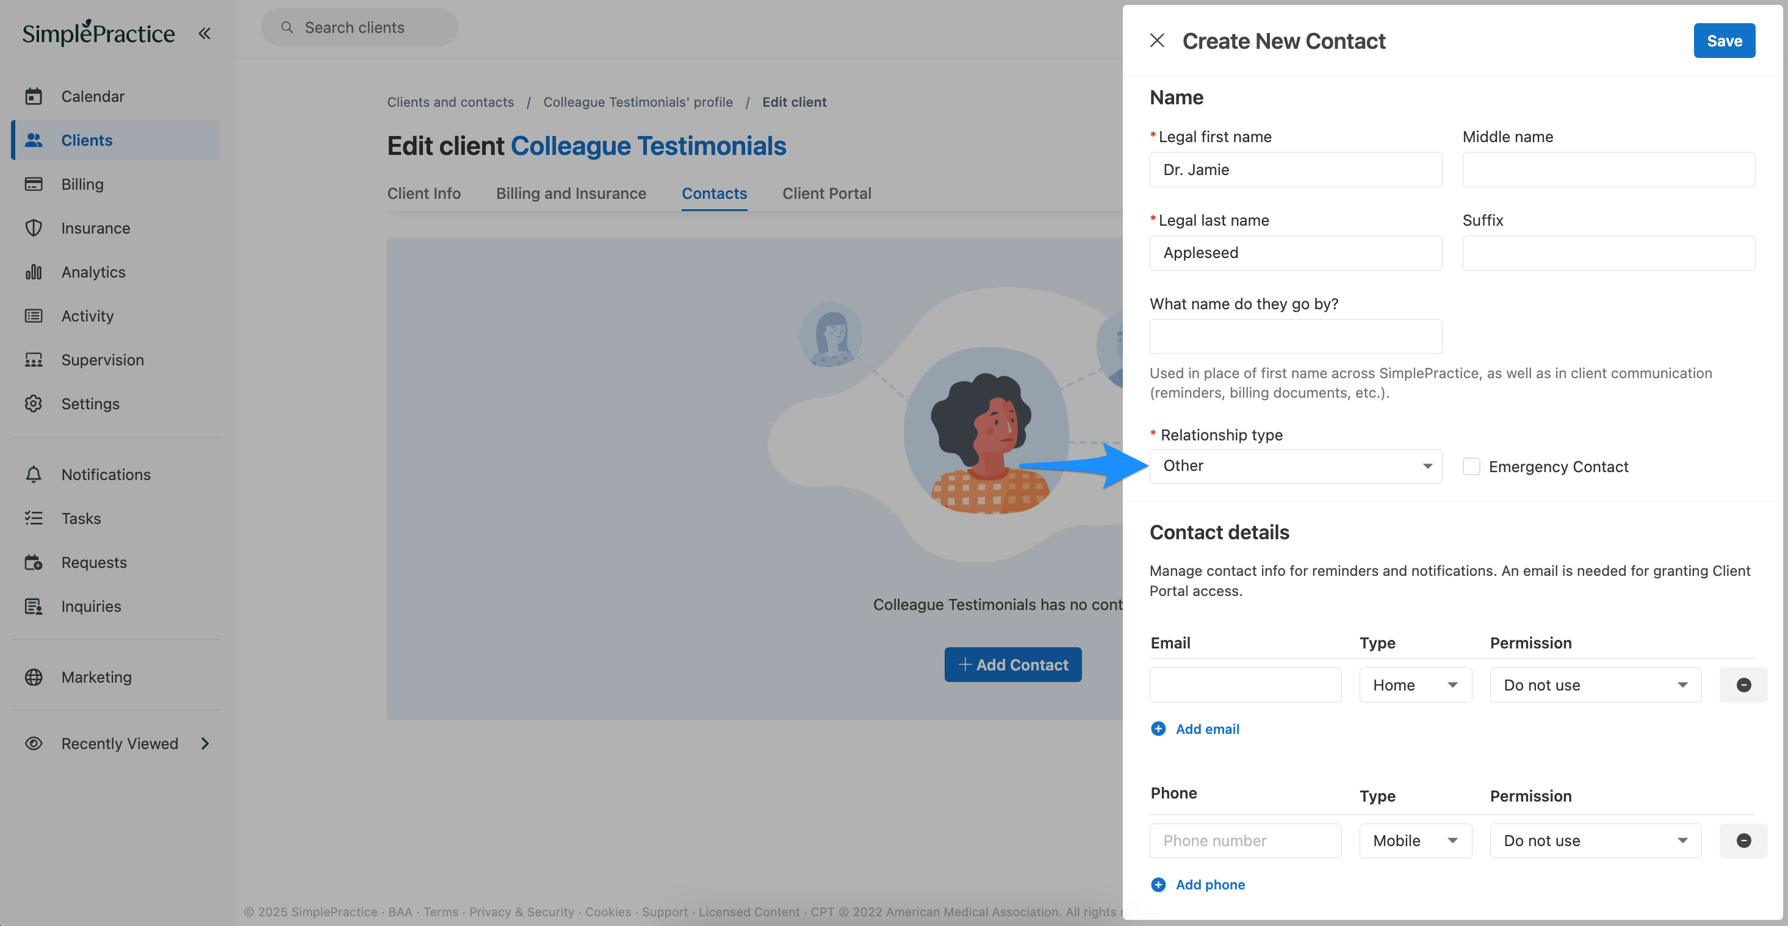Viewport: 1788px width, 926px height.
Task: Open the Analytics menu item label
Action: (x=93, y=272)
